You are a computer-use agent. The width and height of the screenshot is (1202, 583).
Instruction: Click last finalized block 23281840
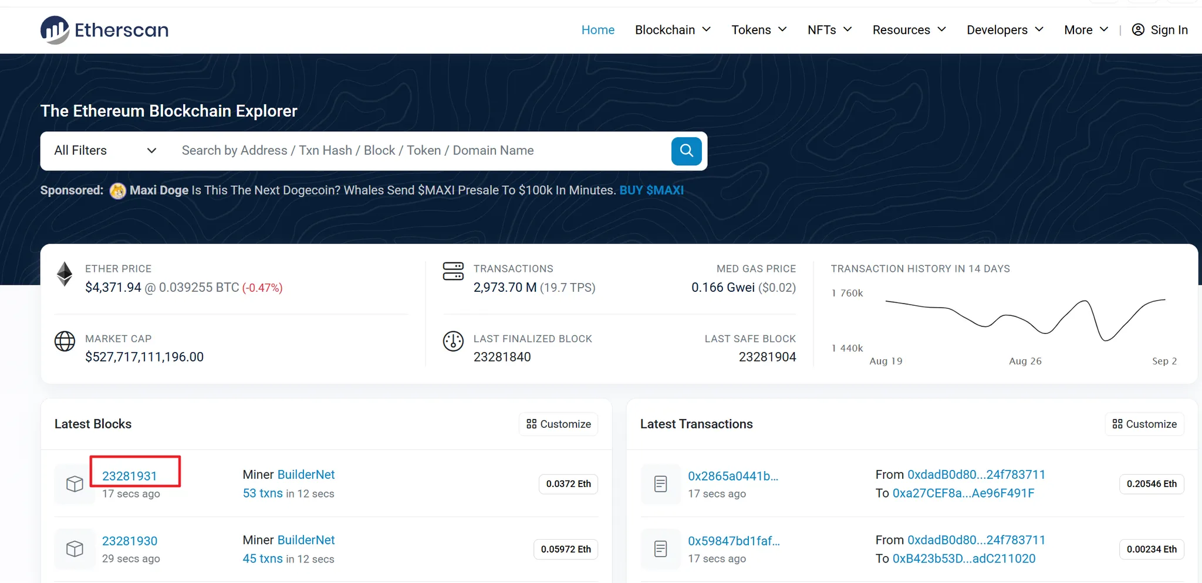(502, 357)
